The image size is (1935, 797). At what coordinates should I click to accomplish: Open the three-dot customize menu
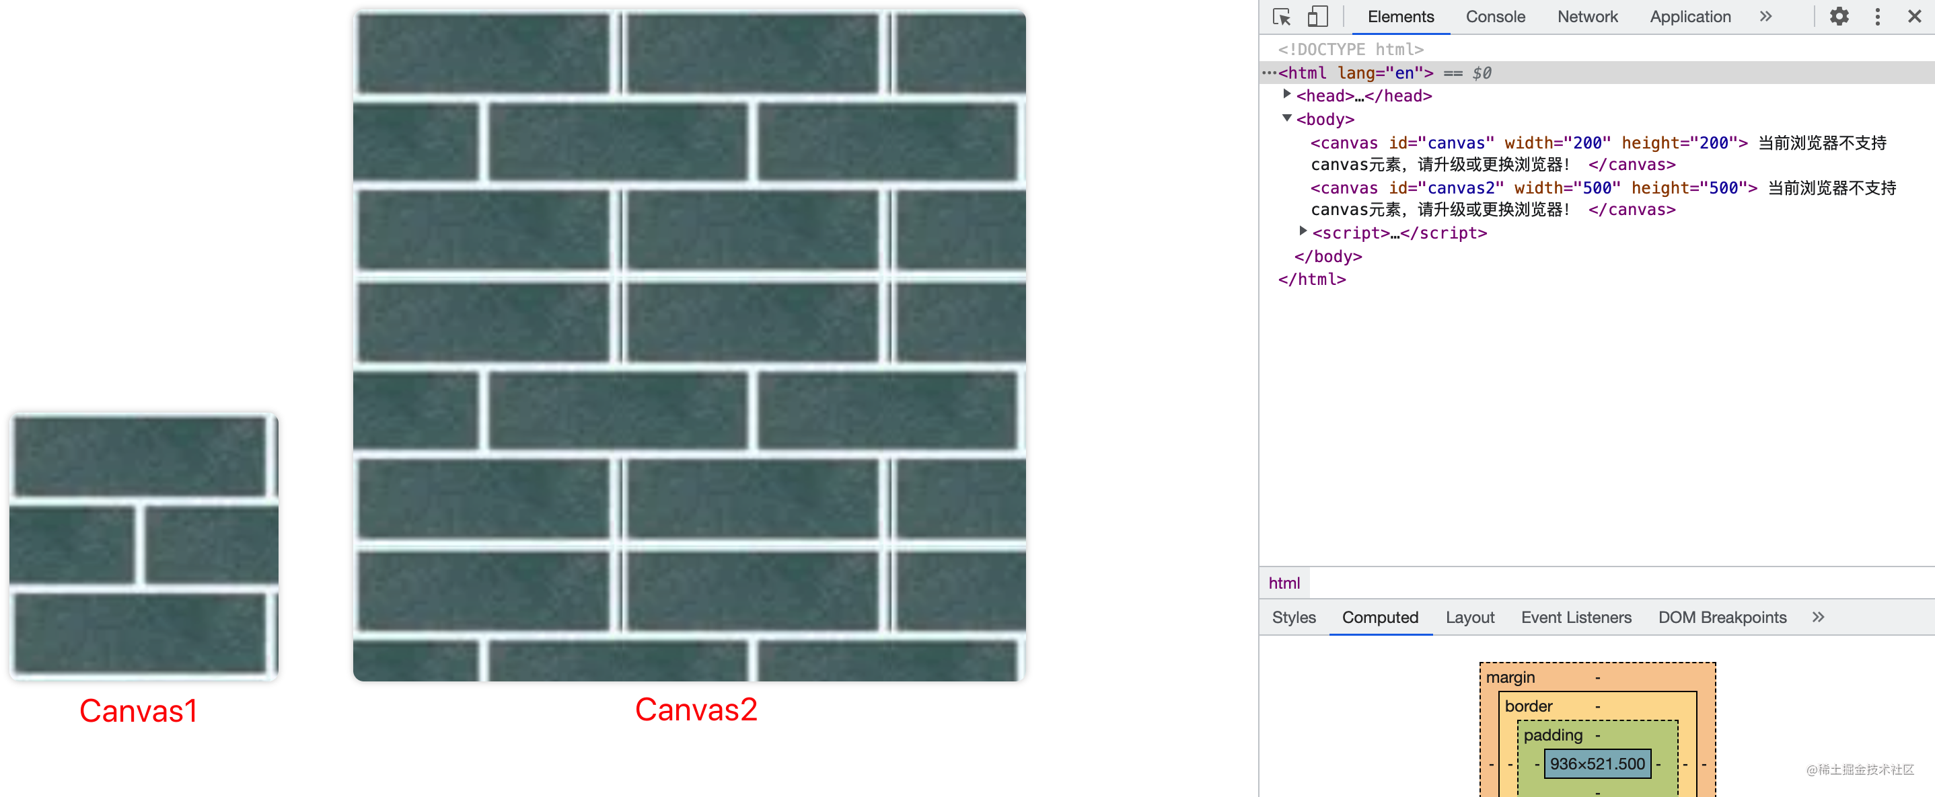pos(1876,15)
